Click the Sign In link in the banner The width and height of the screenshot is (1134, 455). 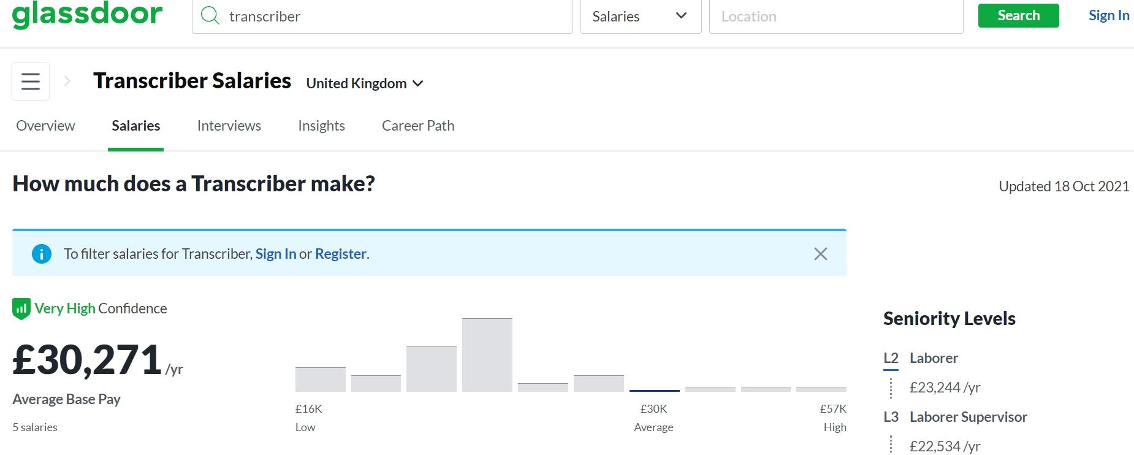[x=276, y=254]
